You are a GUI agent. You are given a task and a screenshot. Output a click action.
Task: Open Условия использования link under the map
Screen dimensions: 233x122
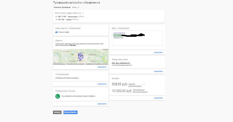pos(75,64)
